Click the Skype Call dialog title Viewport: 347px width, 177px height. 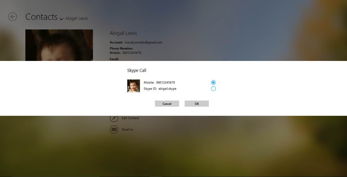tap(137, 71)
